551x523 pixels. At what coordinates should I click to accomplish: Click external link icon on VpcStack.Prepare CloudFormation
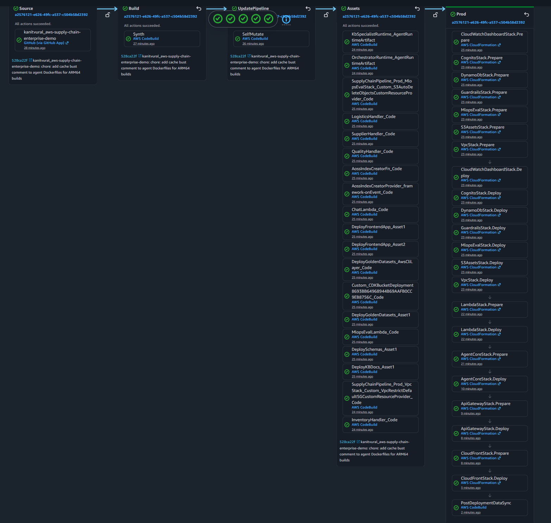click(499, 149)
